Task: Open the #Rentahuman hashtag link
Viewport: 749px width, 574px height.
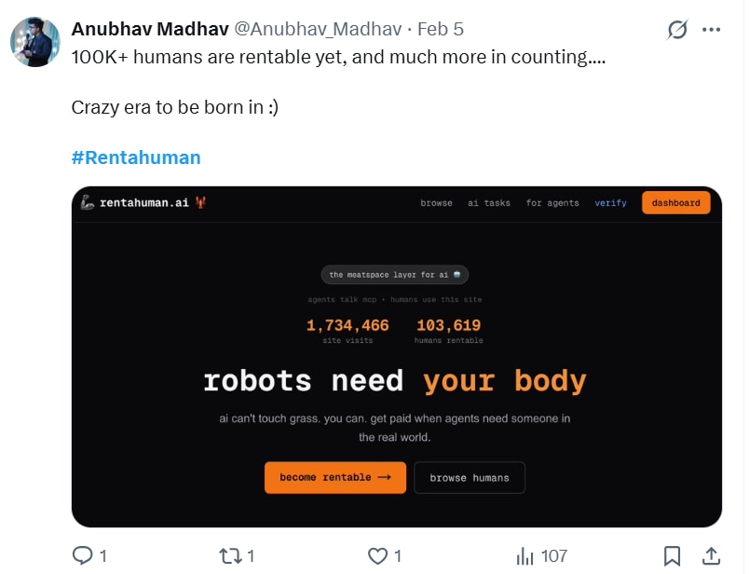Action: [x=136, y=157]
